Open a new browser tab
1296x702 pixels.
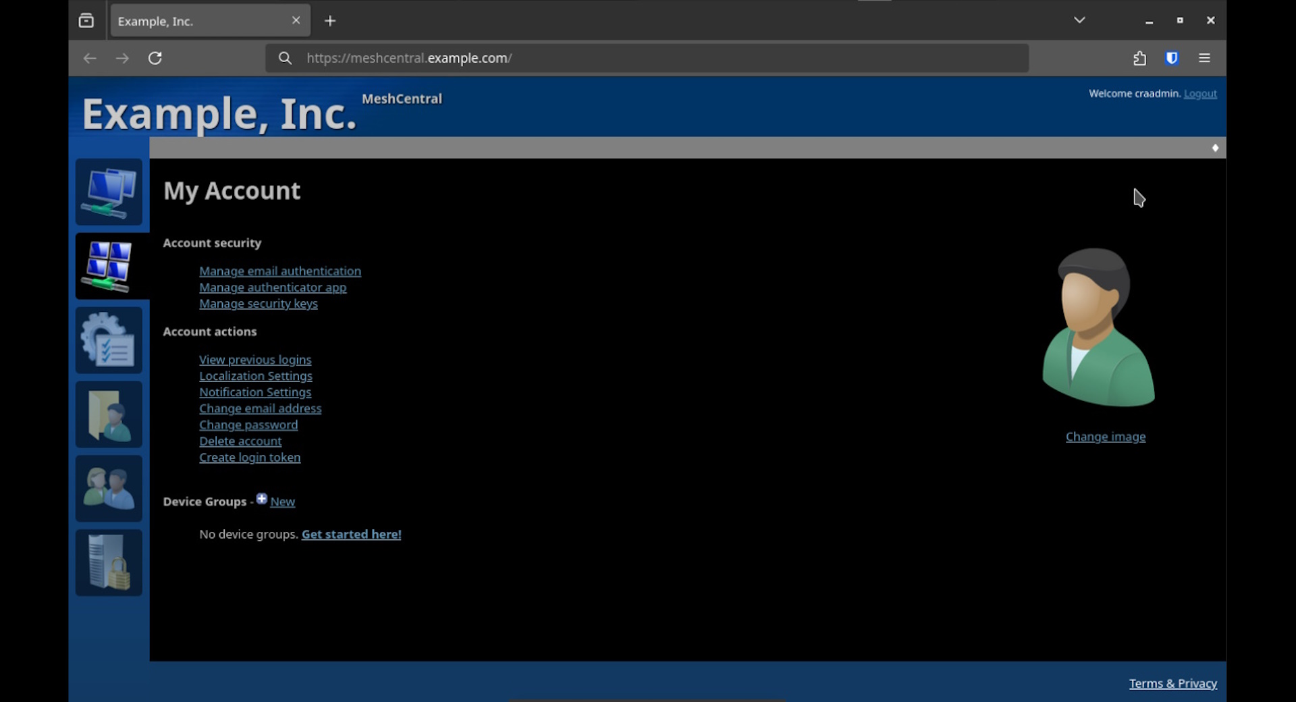point(330,21)
